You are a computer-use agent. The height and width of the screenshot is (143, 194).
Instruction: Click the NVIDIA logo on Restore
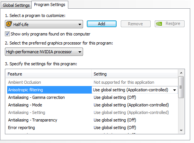[x=159, y=24]
